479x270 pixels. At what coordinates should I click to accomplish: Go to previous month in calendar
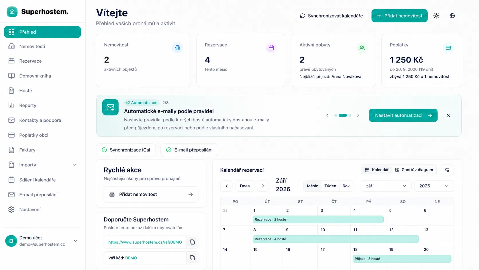(227, 186)
